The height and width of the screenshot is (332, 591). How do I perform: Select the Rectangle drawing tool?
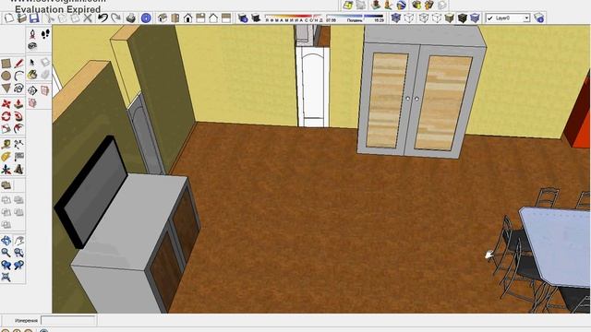click(x=6, y=64)
